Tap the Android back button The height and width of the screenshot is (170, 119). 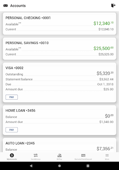(31, 166)
